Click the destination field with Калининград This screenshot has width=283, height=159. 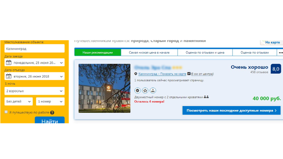(x=35, y=48)
